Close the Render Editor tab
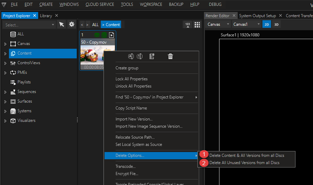The image size is (313, 185). 234,15
